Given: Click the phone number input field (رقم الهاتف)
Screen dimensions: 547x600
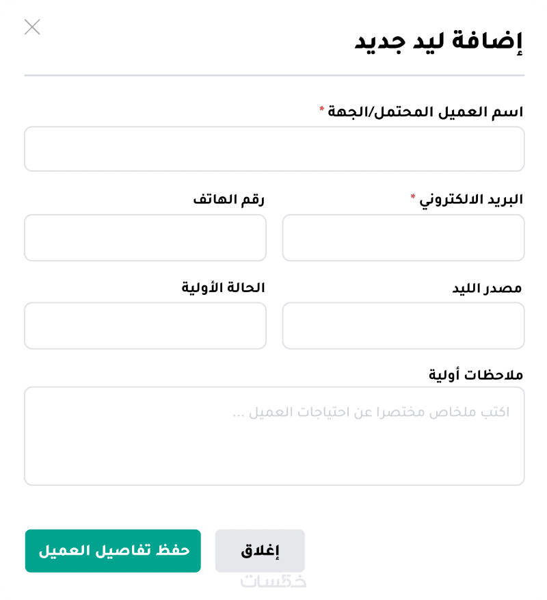Looking at the screenshot, I should point(145,237).
